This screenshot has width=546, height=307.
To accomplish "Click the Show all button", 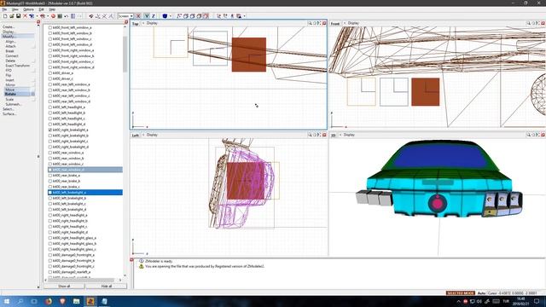I will (64, 287).
